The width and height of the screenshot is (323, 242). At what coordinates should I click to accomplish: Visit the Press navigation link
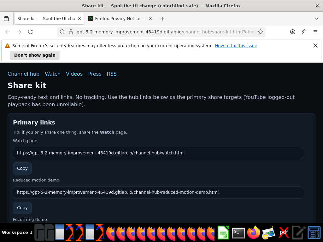[95, 74]
